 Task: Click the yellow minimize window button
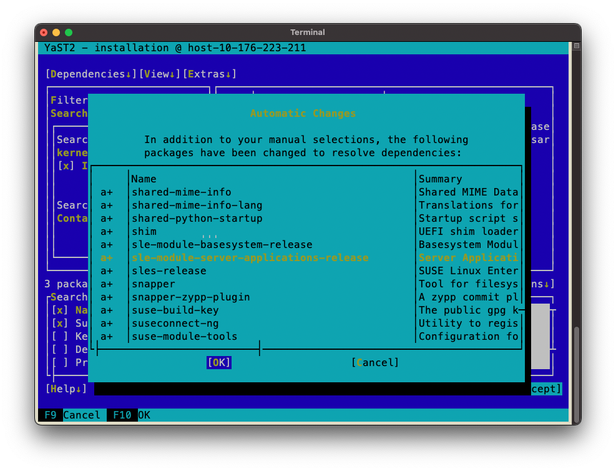click(56, 32)
